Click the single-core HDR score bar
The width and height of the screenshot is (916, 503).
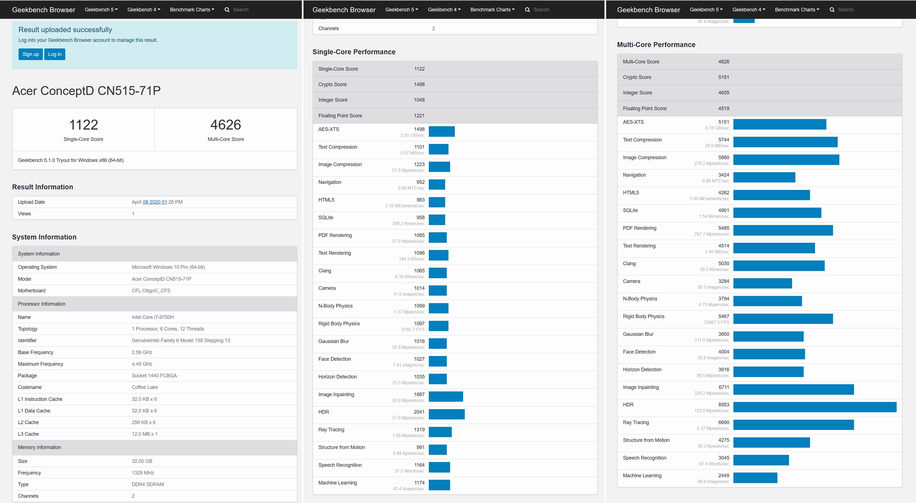(447, 414)
